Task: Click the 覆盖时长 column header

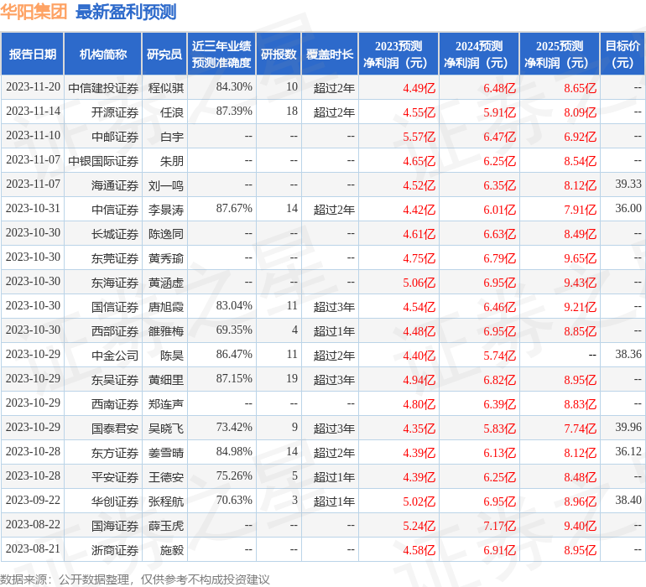Action: (330, 55)
